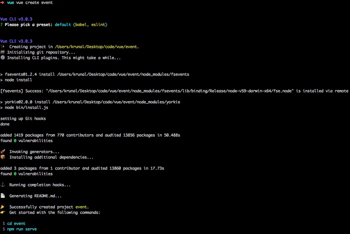Click the rocket emoji before Invoking generators
Image resolution: width=350 pixels, height=234 pixels.
tap(3, 151)
